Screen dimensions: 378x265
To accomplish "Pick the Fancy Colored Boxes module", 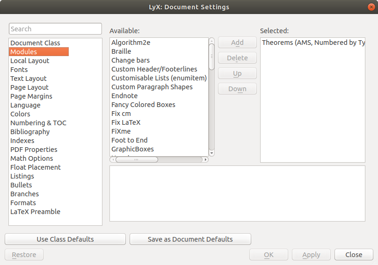I will 143,105.
